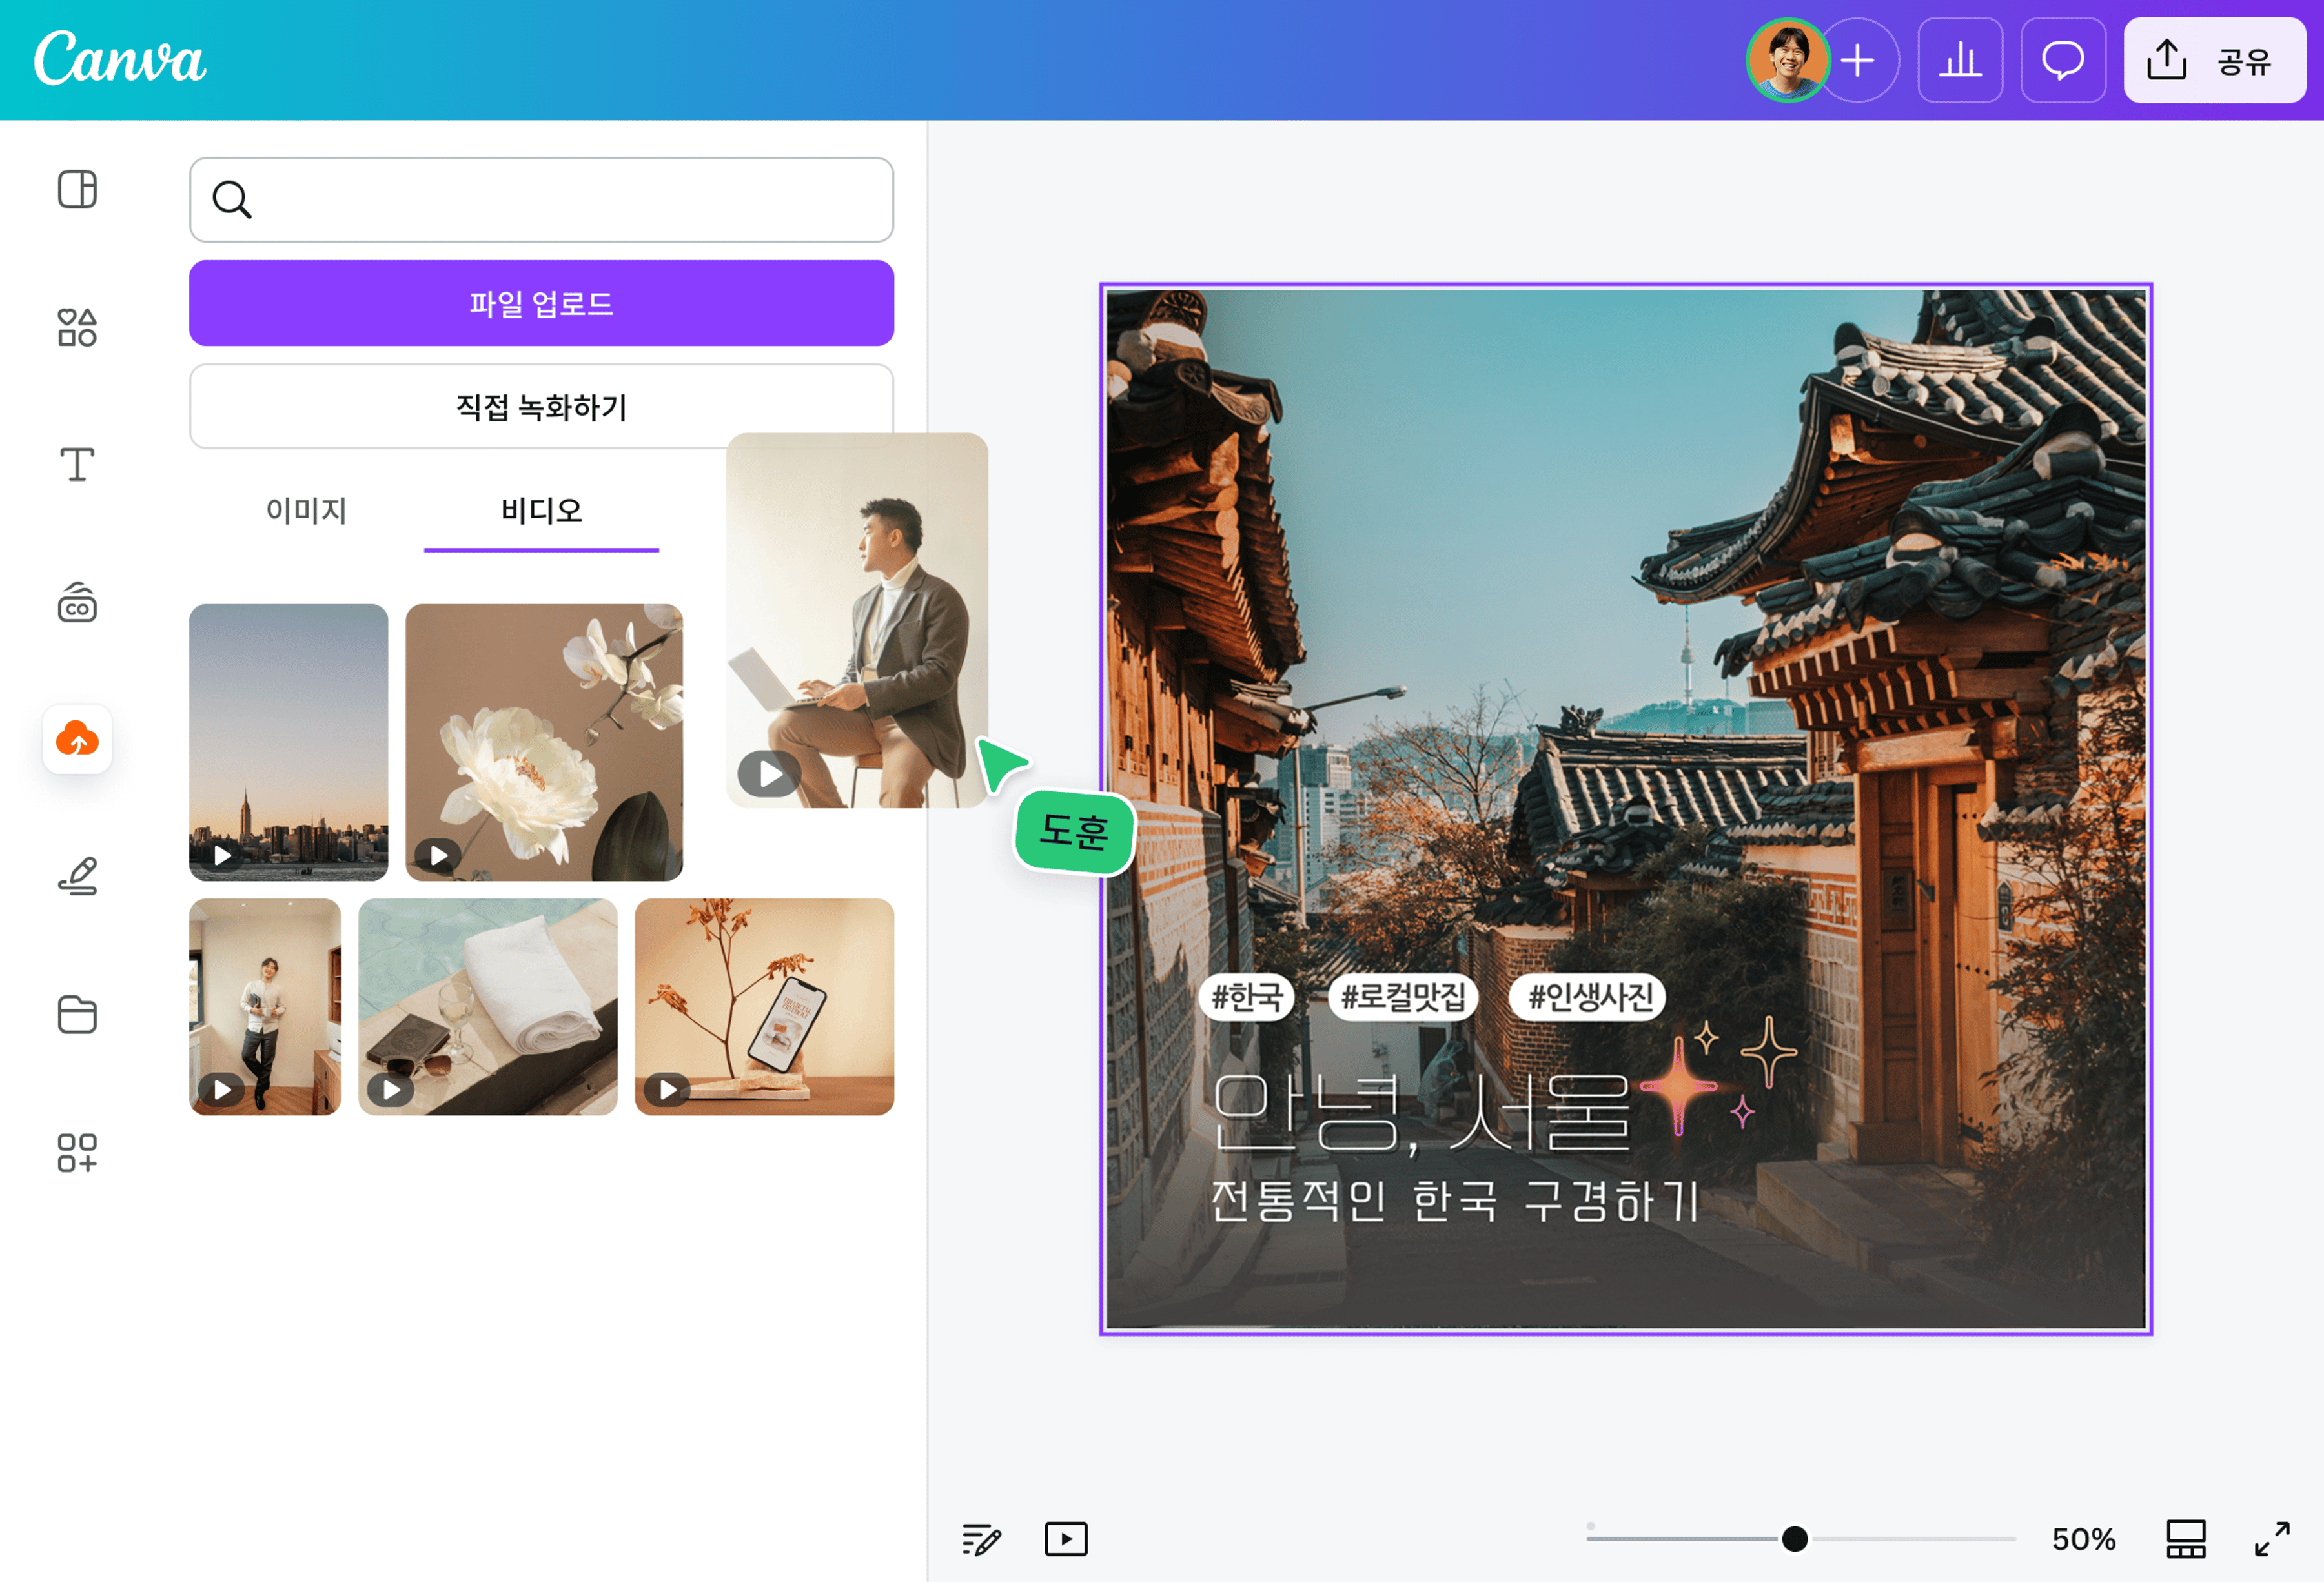2324x1582 pixels.
Task: Open the Apps grid sidebar icon
Action: tap(77, 1152)
